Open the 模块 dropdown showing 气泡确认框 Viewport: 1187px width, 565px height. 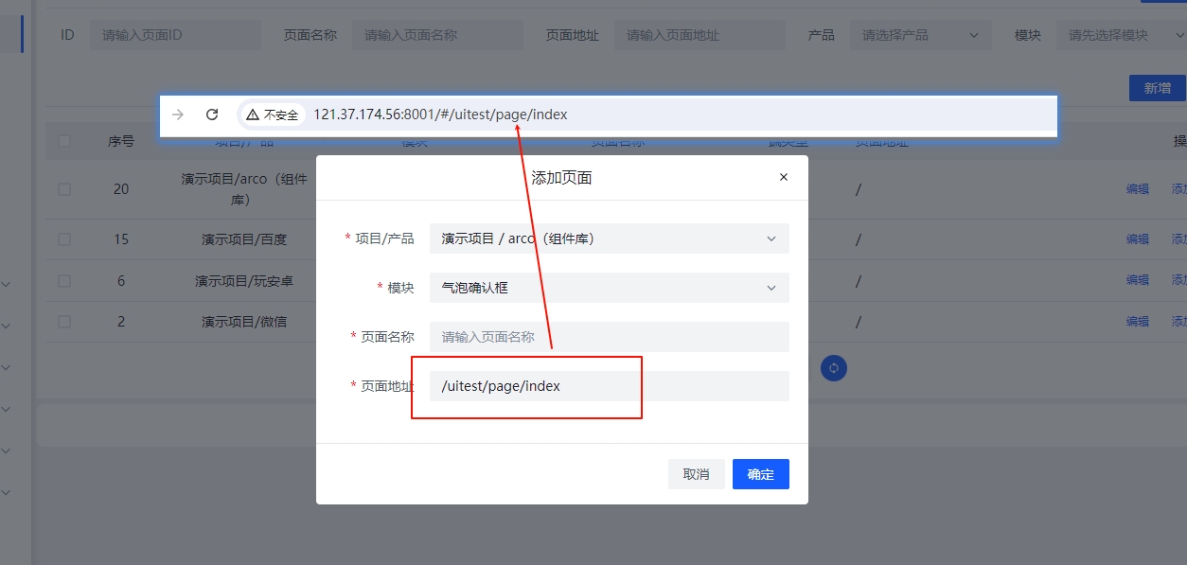coord(609,287)
